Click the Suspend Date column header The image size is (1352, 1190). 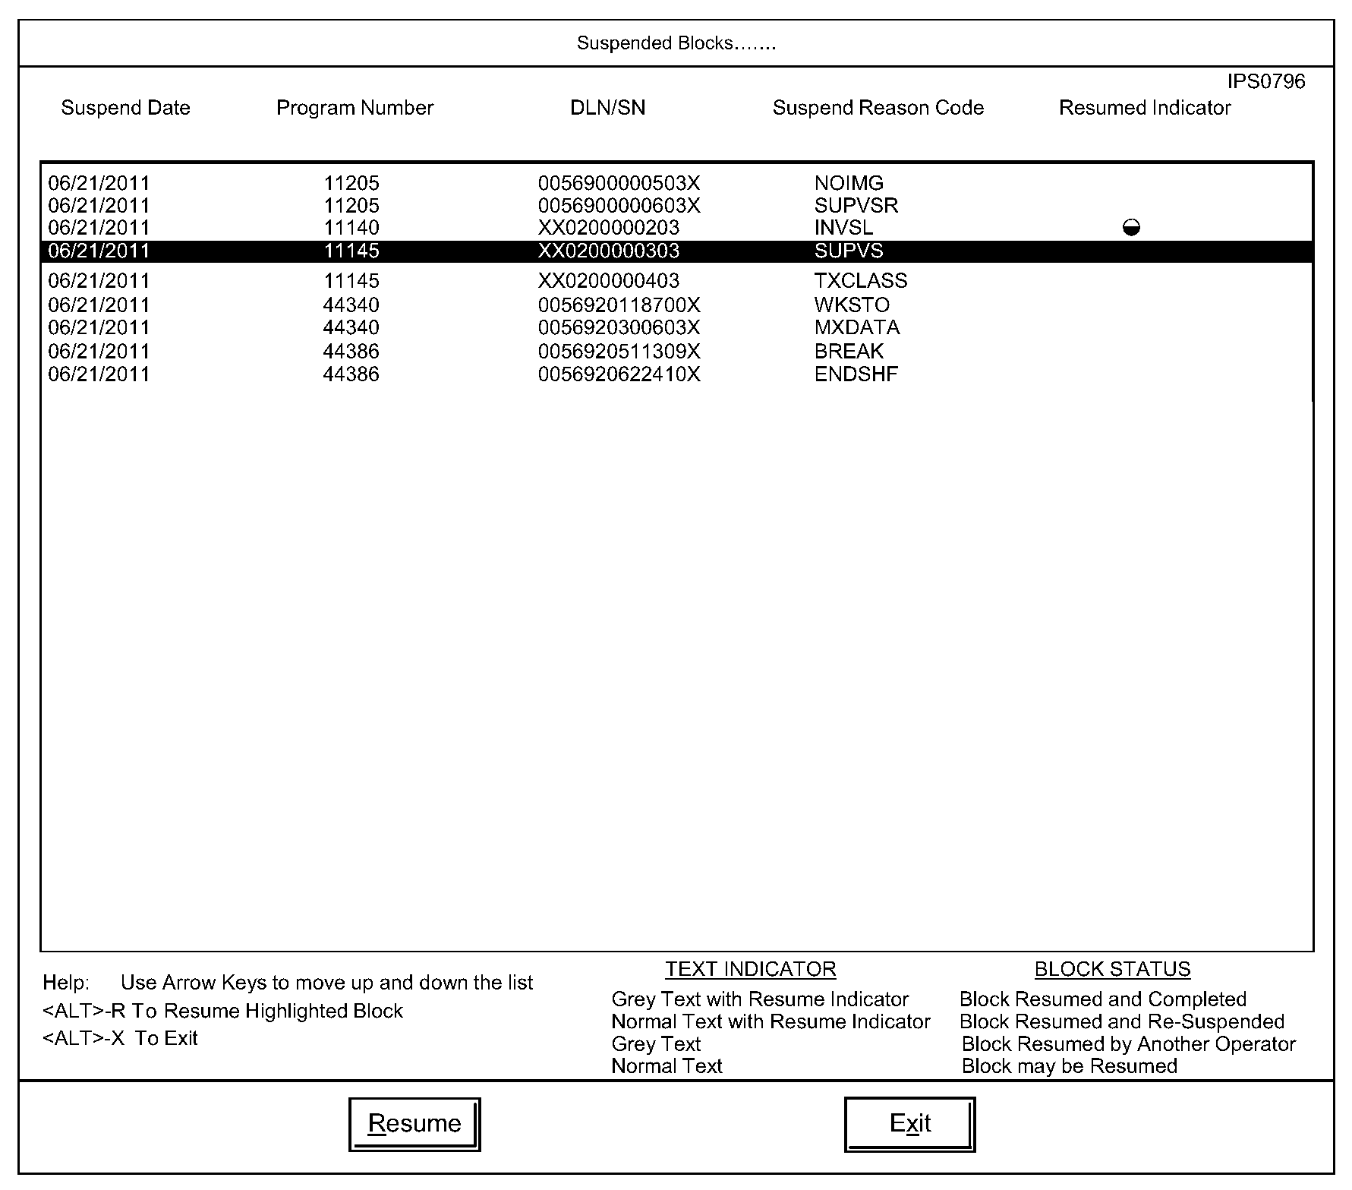(125, 108)
